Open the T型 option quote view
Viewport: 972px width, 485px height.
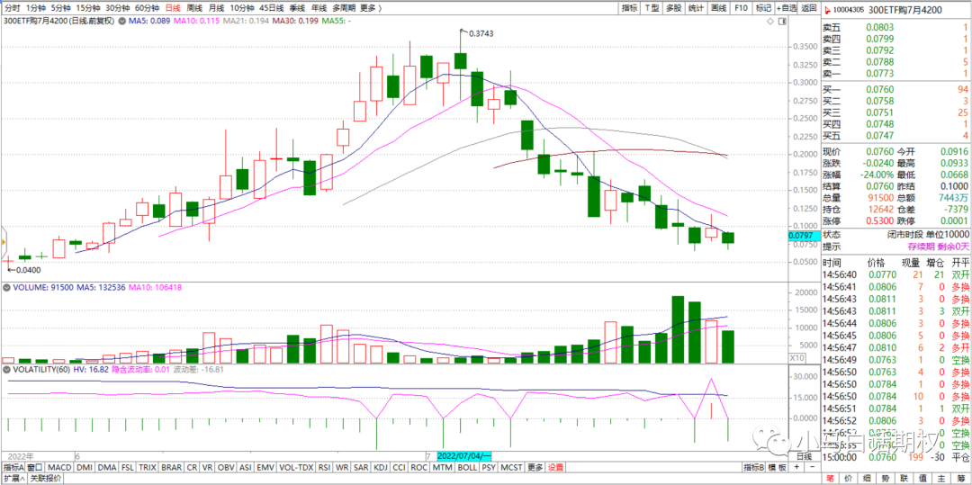[x=651, y=8]
